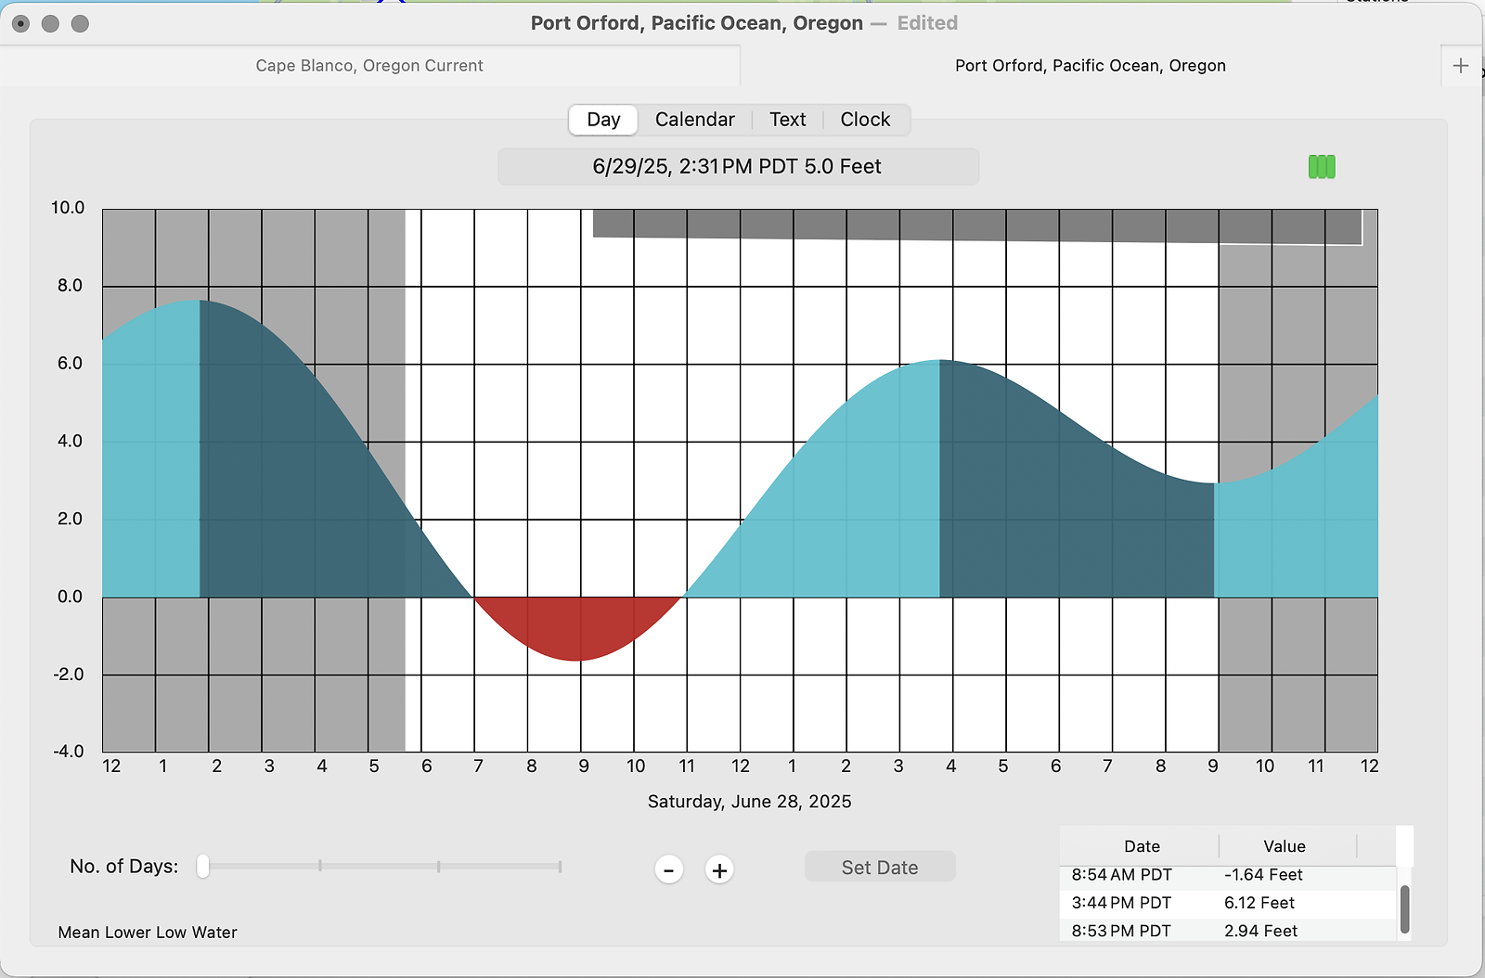The height and width of the screenshot is (978, 1485).
Task: Switch to Cape Blanco, Oregon Current tab
Action: coord(369,66)
